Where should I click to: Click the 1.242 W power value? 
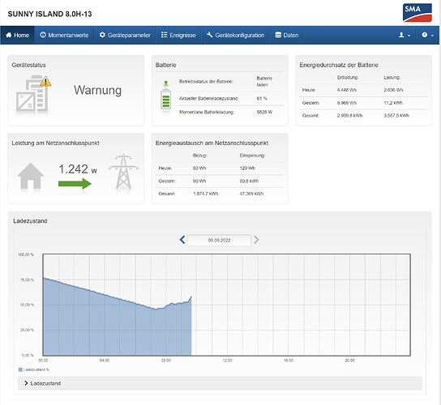coord(78,169)
